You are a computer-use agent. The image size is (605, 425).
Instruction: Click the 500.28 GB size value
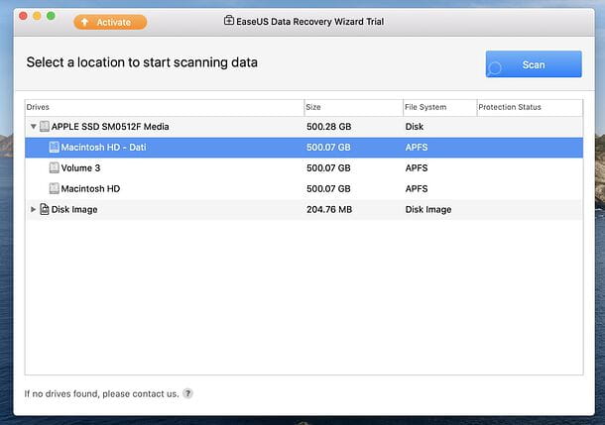pos(328,127)
